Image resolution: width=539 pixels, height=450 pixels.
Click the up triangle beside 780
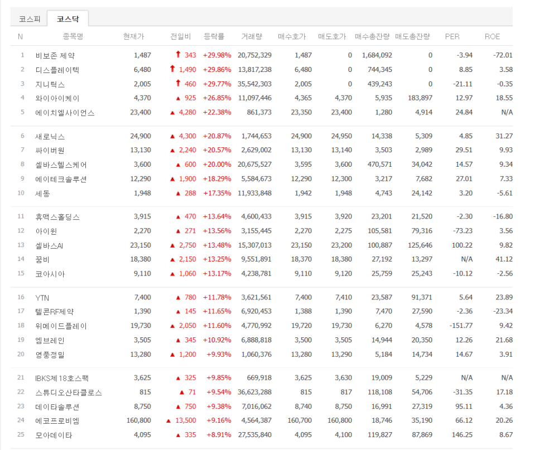tap(178, 298)
